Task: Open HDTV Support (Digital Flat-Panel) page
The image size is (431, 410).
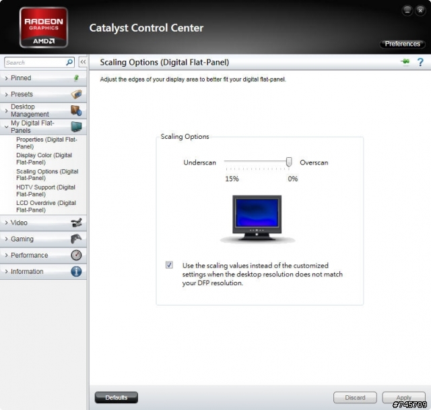Action: [46, 190]
